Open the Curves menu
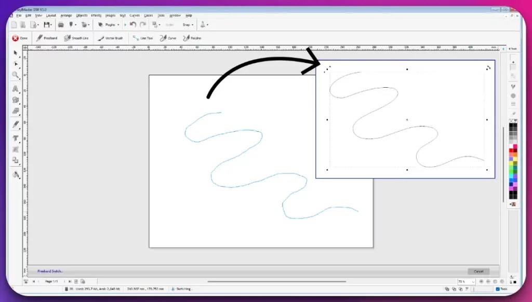This screenshot has width=532, height=302. point(134,16)
